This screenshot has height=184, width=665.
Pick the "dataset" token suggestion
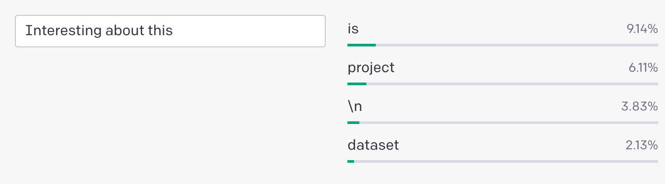point(373,145)
